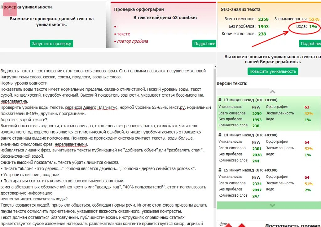The height and width of the screenshot is (227, 321).
Task: Click the error item 'повтор пробела'
Action: (x=133, y=41)
